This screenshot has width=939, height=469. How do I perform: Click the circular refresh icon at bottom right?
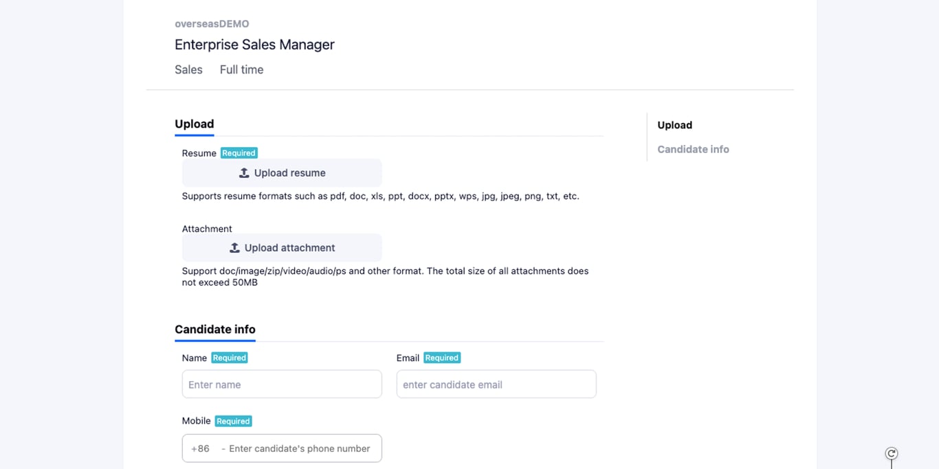(x=892, y=453)
